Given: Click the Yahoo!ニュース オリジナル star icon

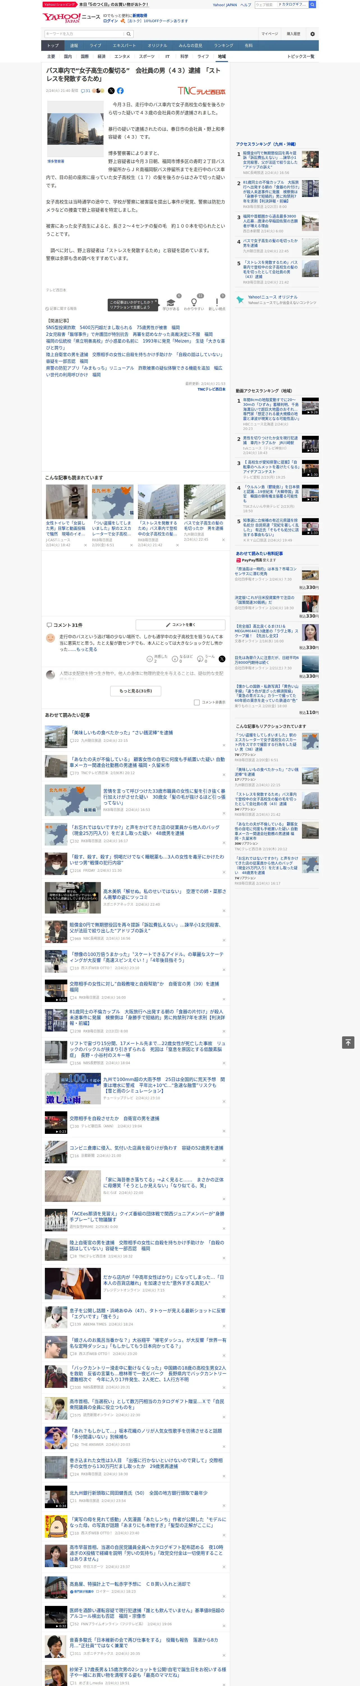Looking at the screenshot, I should pos(241,300).
